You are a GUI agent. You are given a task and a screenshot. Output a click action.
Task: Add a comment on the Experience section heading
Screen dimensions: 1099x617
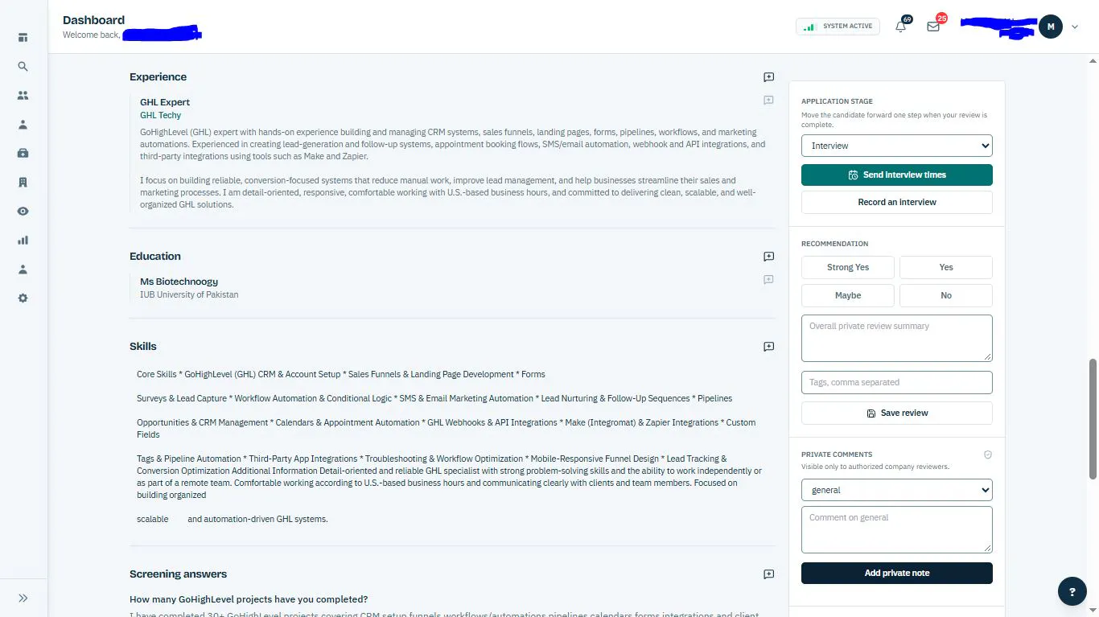[768, 77]
